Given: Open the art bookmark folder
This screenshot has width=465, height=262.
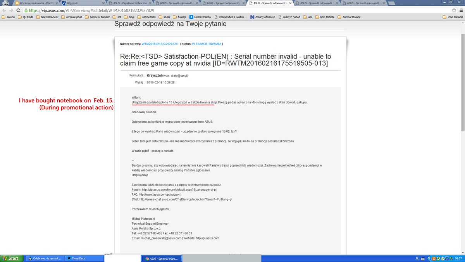Looking at the screenshot, I should (117, 17).
